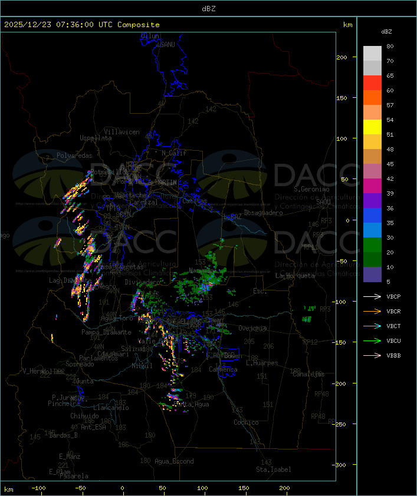Click the Agua_Toro map label
The image size is (417, 496).
tap(117, 318)
